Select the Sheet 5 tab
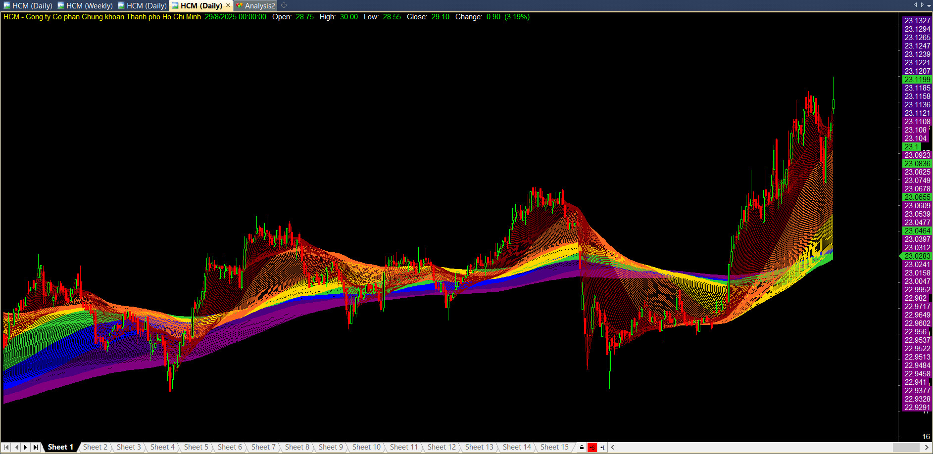The image size is (933, 454). click(196, 447)
